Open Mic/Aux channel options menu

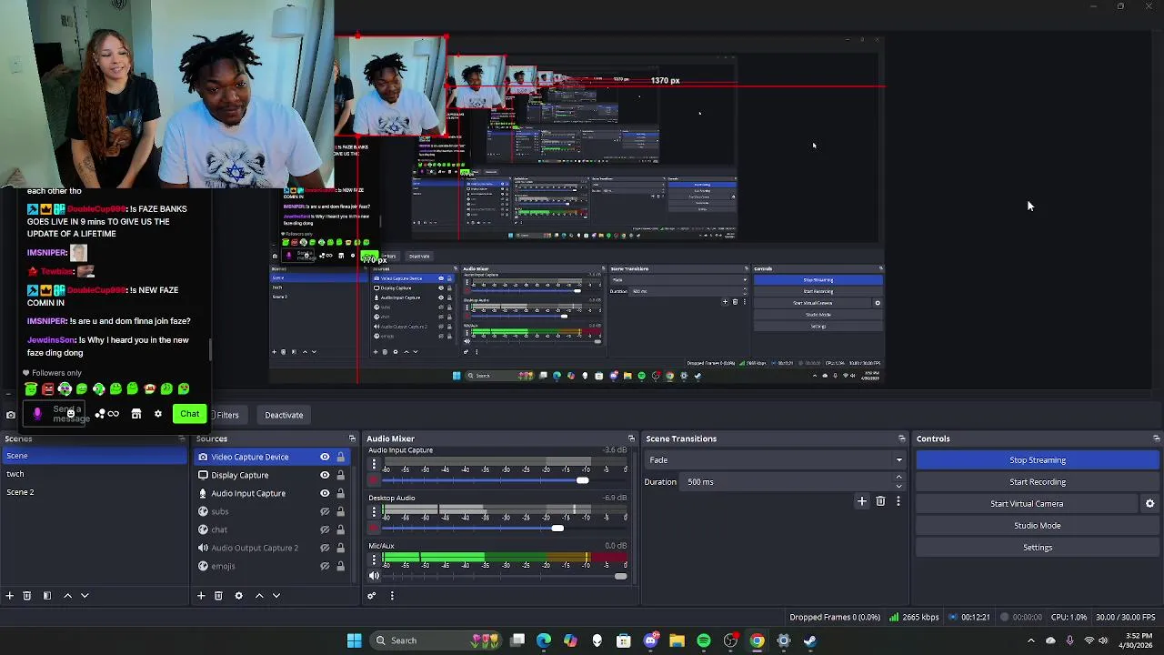click(x=374, y=560)
